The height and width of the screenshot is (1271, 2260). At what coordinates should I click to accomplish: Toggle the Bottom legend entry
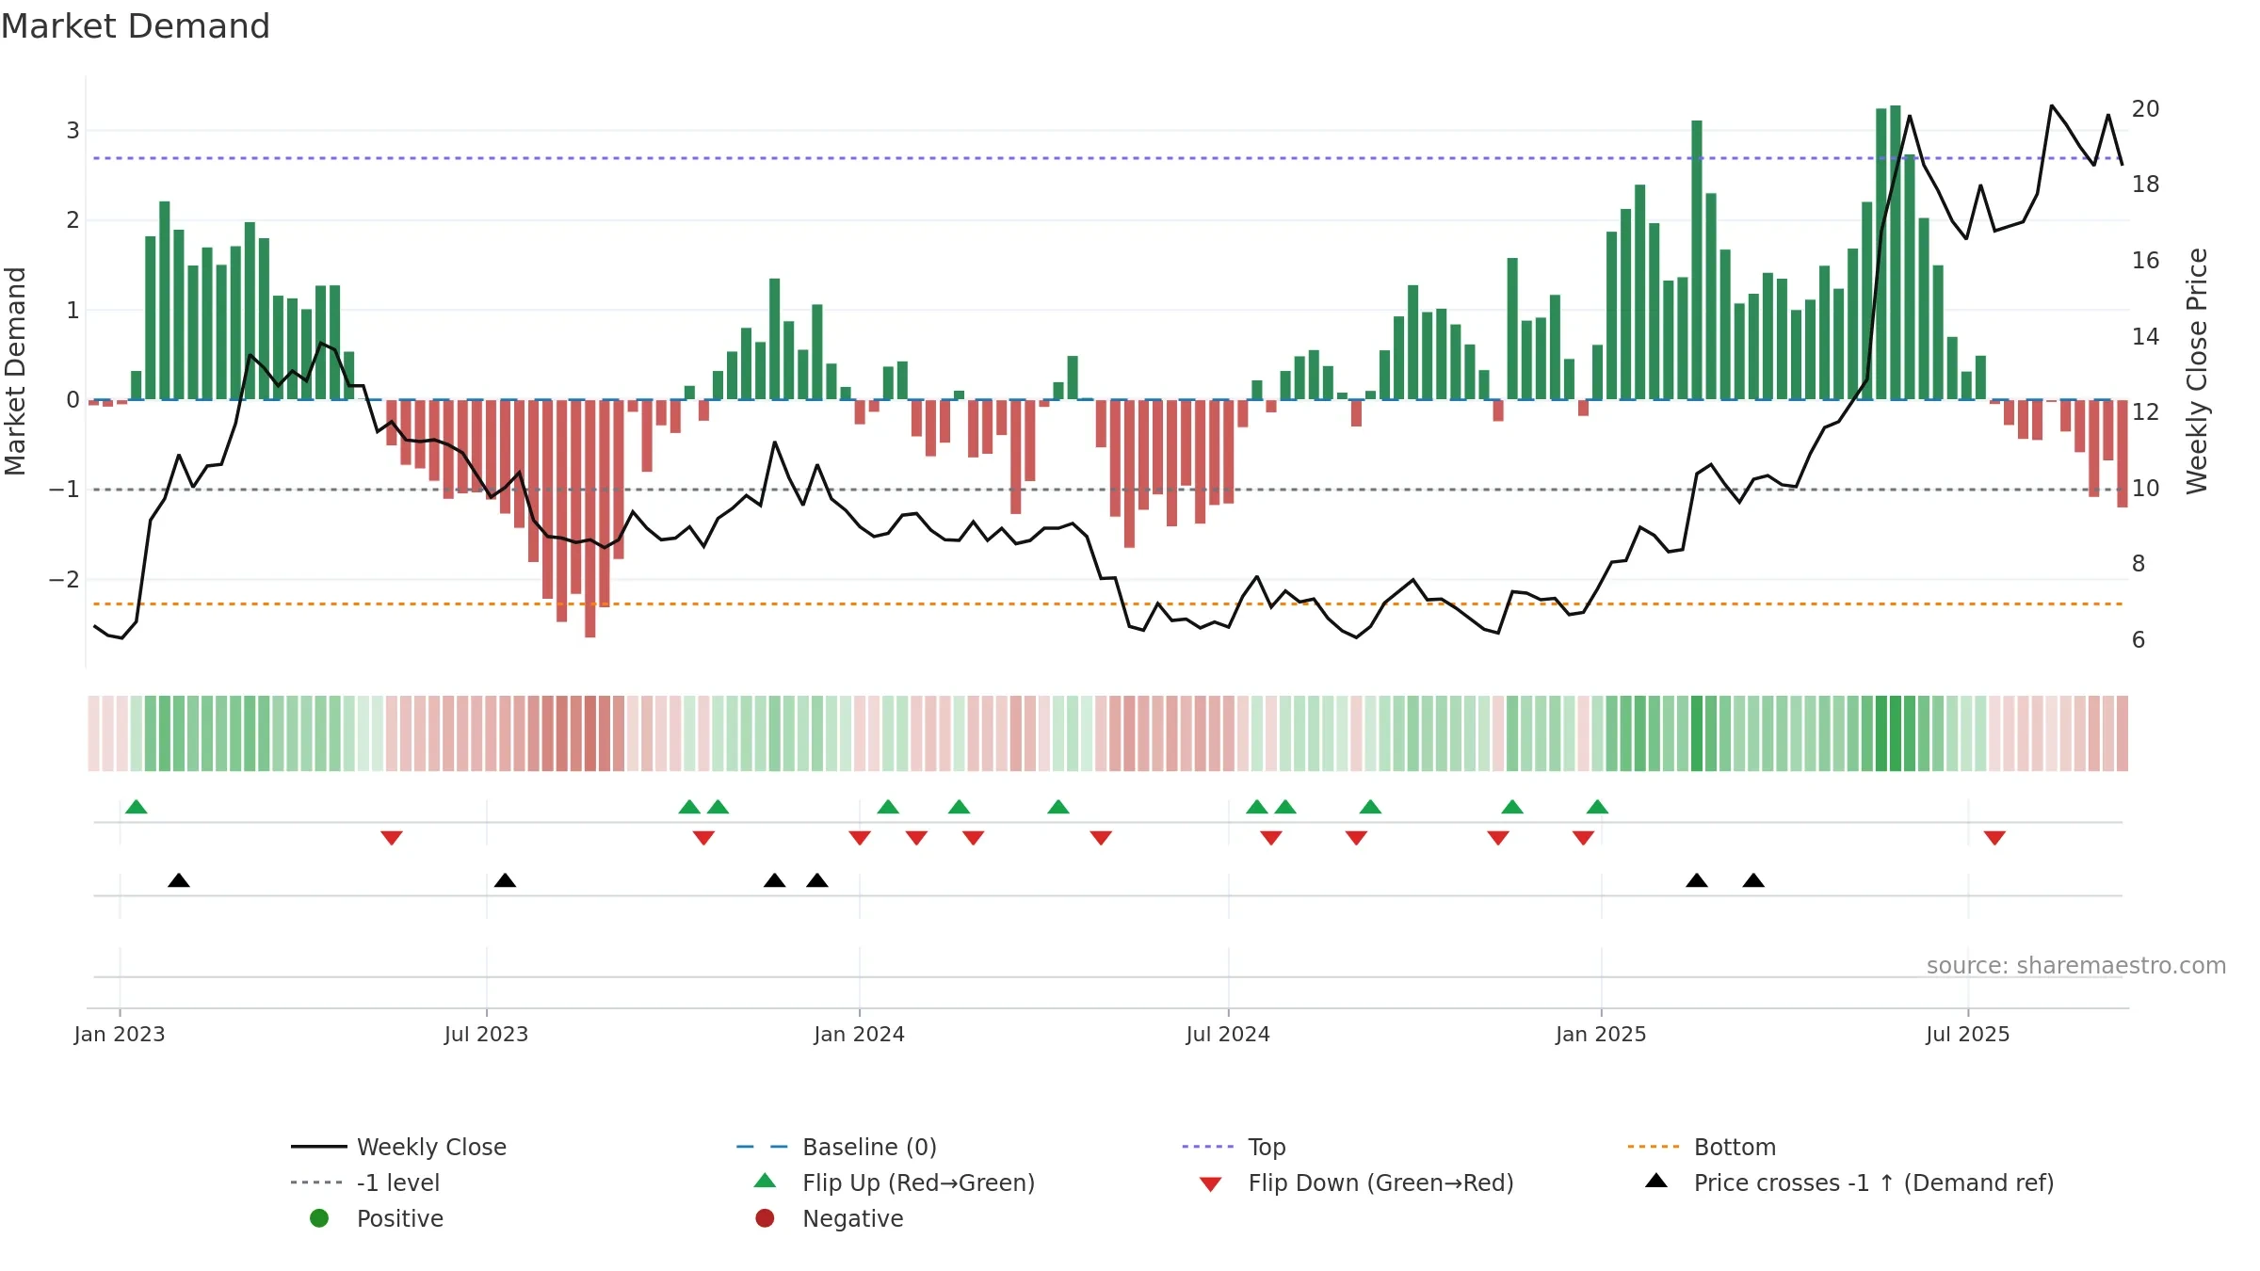pyautogui.click(x=1702, y=1147)
